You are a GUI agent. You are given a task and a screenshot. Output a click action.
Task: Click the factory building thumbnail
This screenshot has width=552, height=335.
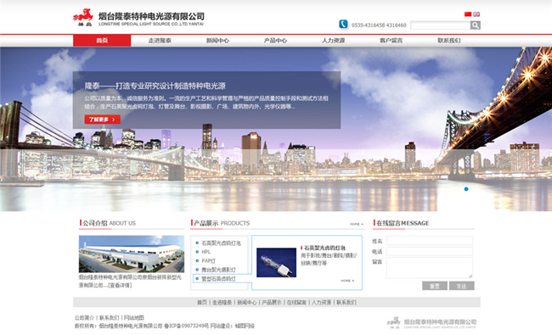click(x=132, y=254)
